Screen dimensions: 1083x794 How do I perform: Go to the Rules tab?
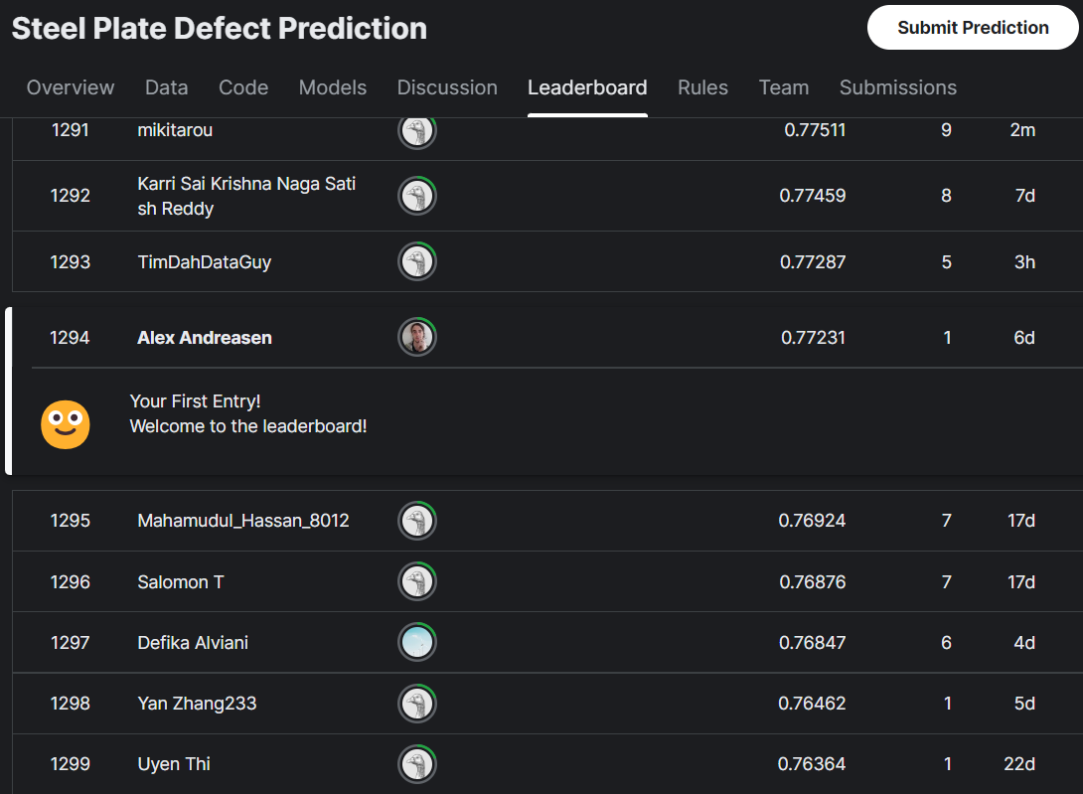[702, 87]
